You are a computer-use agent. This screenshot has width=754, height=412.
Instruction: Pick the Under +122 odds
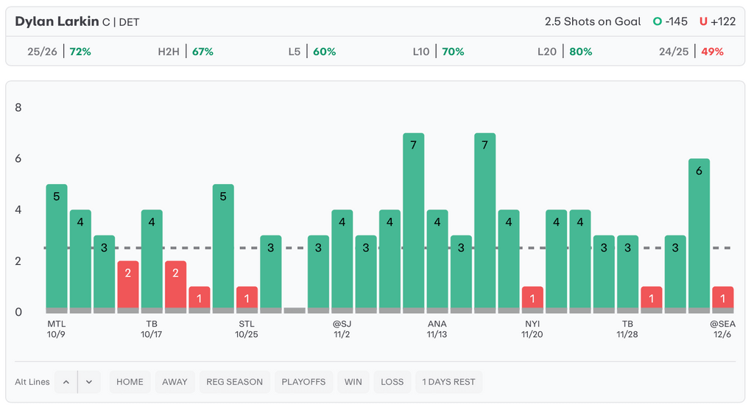point(717,21)
